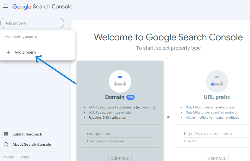Select the Domain property type heading
Screen dimensions: 250x161
point(115,97)
